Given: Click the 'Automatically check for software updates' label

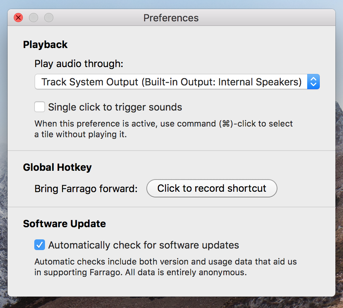Looking at the screenshot, I should pyautogui.click(x=144, y=245).
